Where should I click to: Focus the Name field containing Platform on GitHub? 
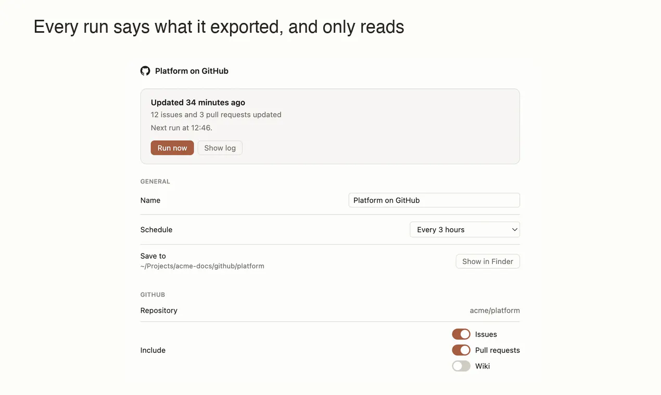tap(434, 200)
